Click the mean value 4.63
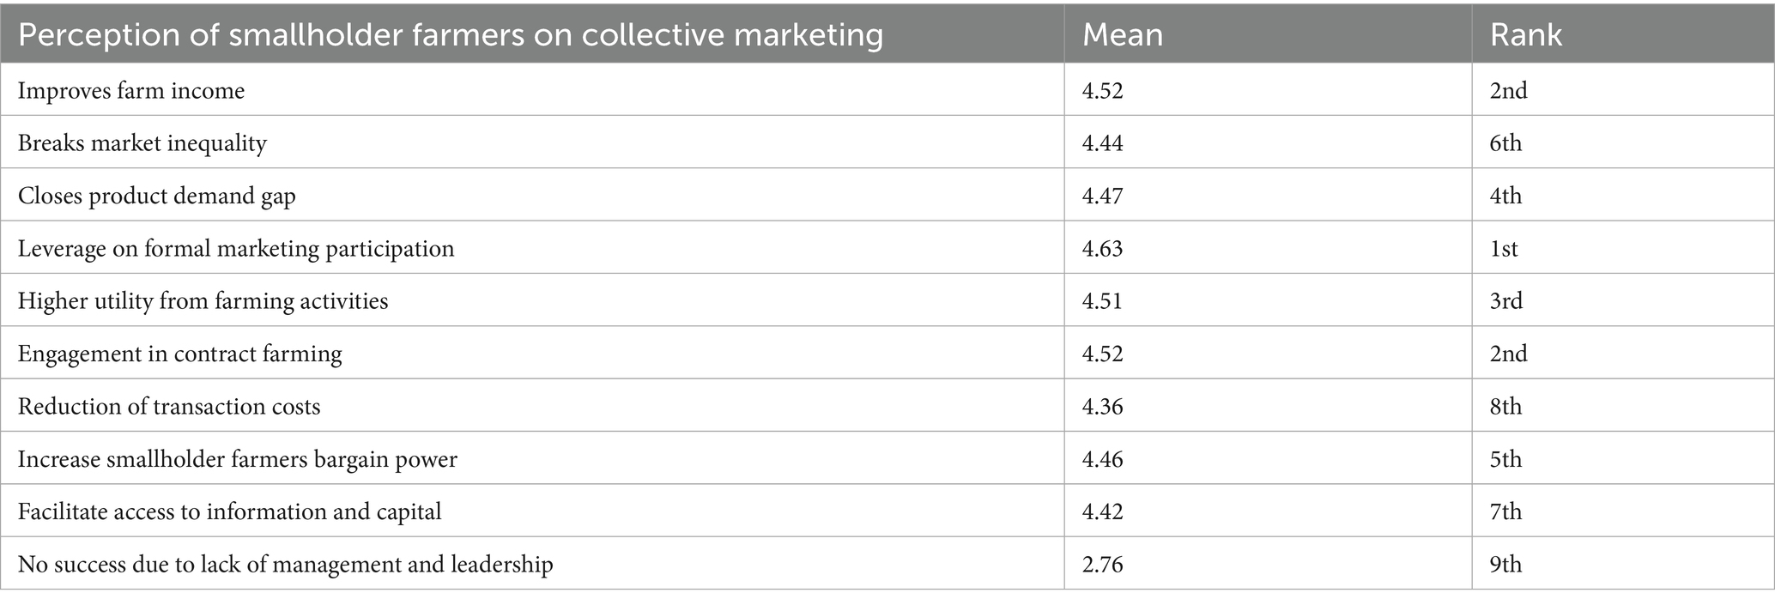 [1103, 249]
